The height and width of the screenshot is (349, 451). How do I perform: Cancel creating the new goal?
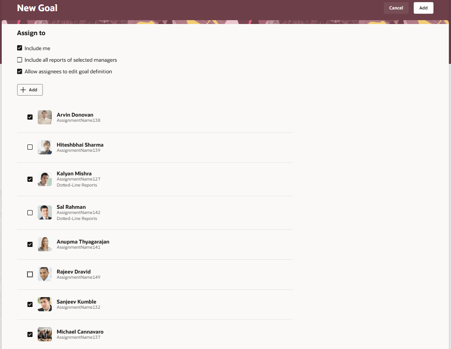pos(396,8)
